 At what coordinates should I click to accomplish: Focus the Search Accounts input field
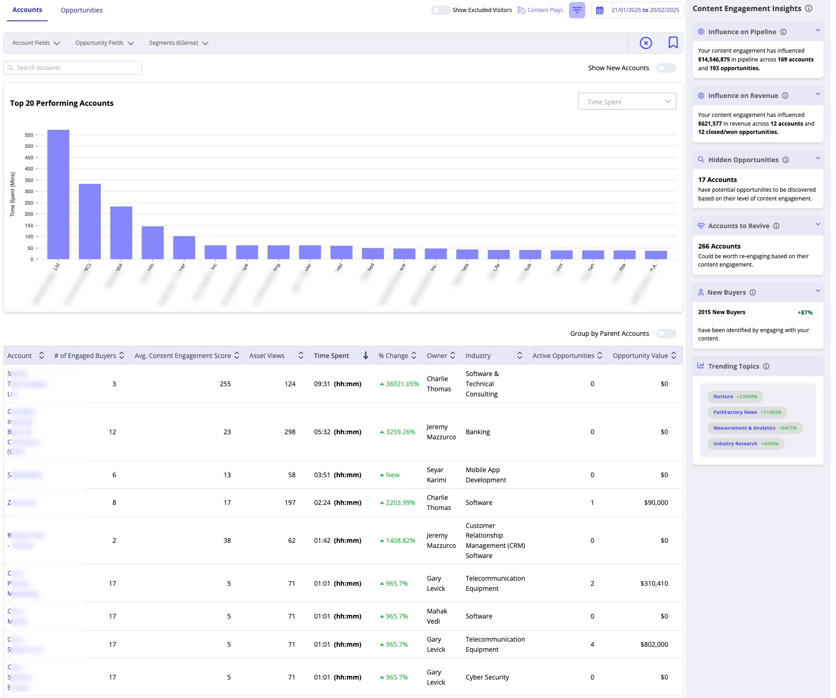point(73,68)
